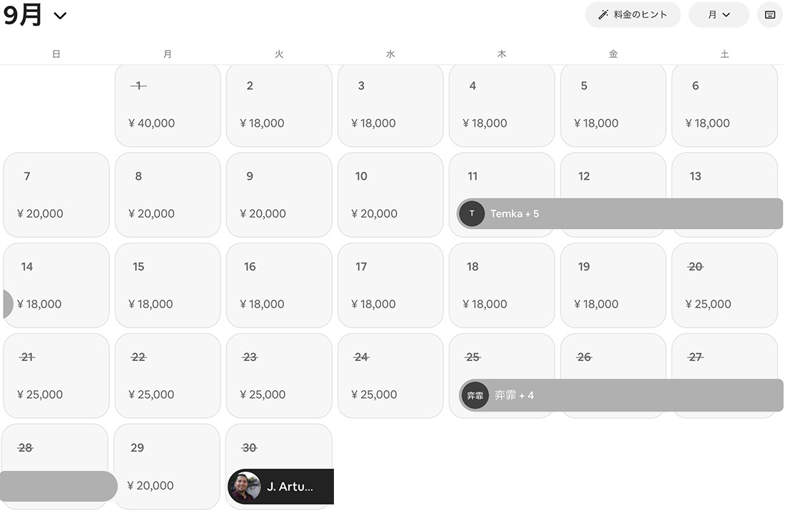This screenshot has height=513, width=785.
Task: Select September 1 priced ¥40,000
Action: 168,105
